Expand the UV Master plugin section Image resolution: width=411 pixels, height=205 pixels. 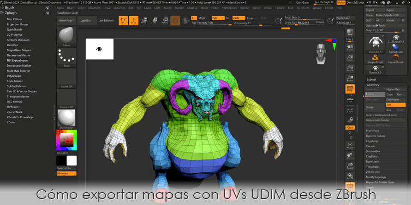pos(13,107)
